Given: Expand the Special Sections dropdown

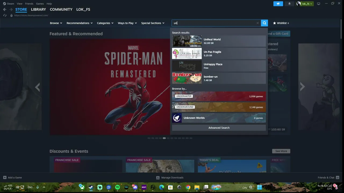Looking at the screenshot, I should point(153,23).
